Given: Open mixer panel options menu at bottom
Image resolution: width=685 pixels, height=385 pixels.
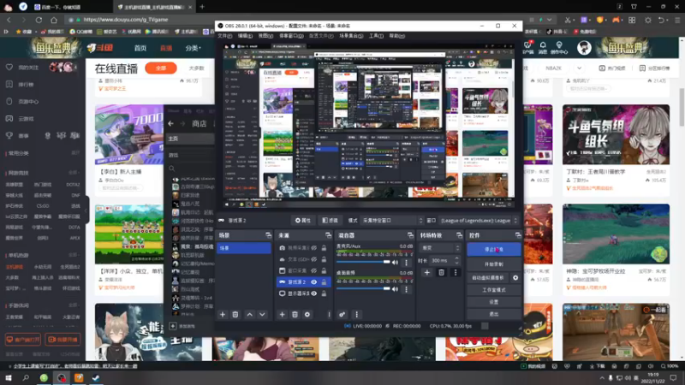Looking at the screenshot, I should [356, 314].
